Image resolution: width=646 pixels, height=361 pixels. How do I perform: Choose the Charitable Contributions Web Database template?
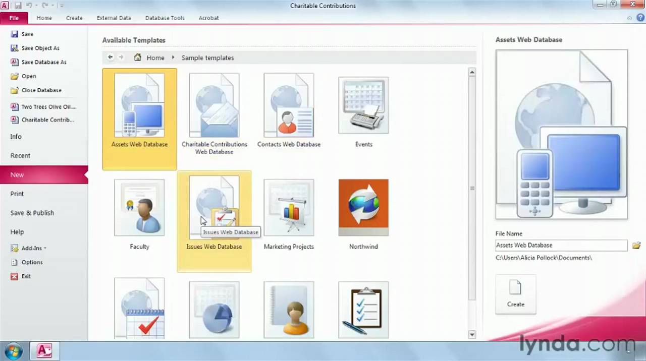214,104
